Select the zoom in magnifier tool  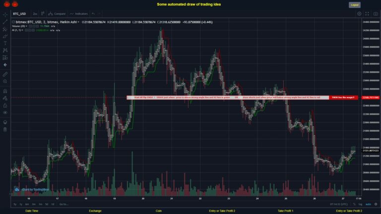point(5,81)
